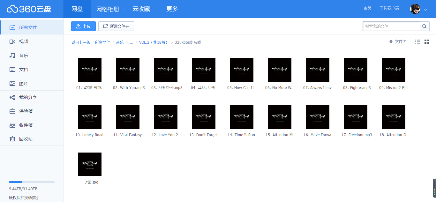Open the 网络相册 tab
Screen dimensions: 436x202
[108, 9]
